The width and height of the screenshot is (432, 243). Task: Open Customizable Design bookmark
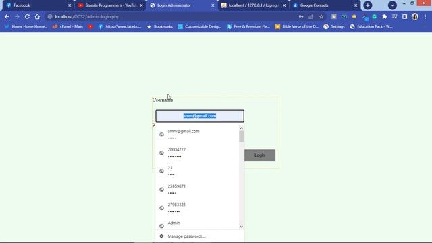click(x=200, y=27)
